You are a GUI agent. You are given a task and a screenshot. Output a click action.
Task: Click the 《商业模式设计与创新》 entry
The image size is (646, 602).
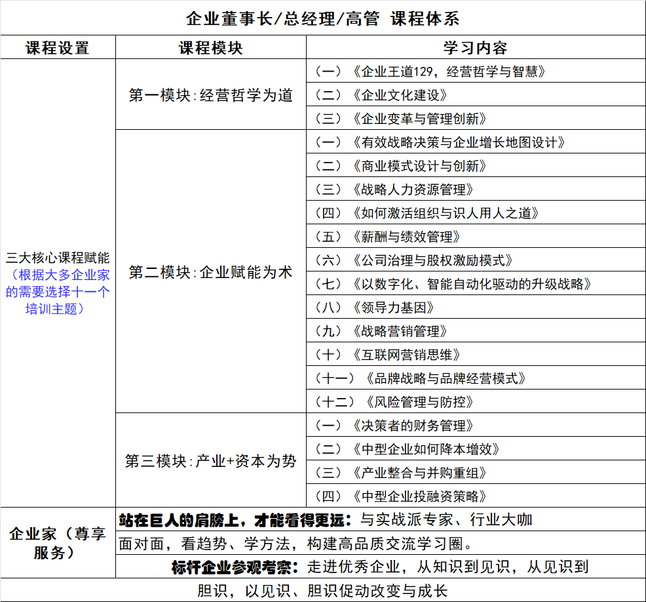401,166
